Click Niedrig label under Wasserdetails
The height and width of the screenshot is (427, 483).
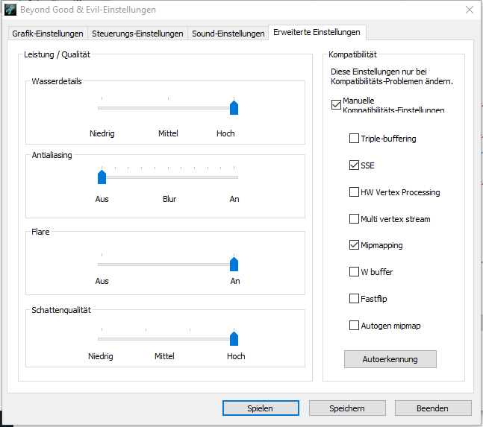coord(102,133)
